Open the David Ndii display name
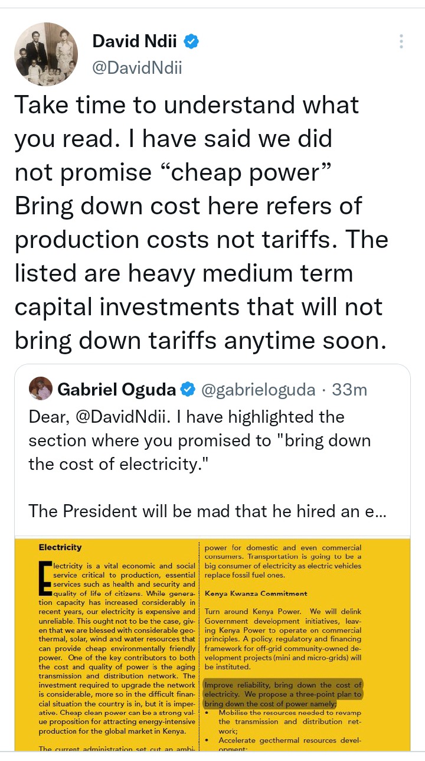Screen dimensions: 425x761 tap(136, 41)
